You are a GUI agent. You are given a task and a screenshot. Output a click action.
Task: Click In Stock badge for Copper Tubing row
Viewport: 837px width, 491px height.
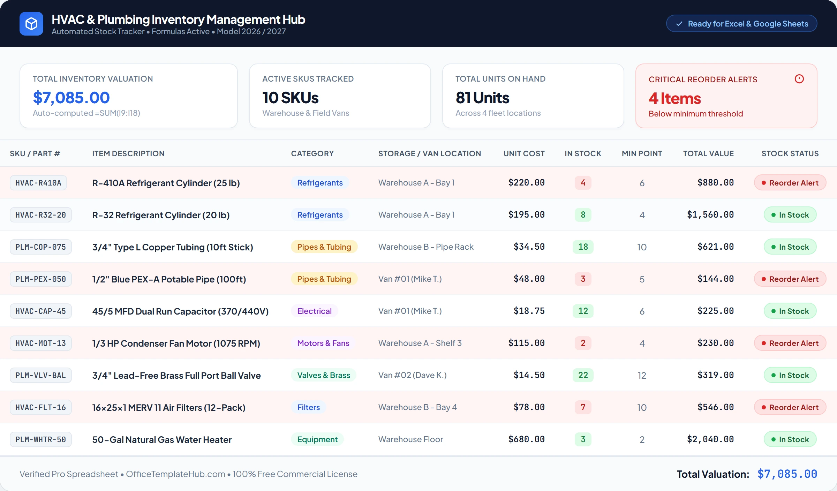click(790, 247)
